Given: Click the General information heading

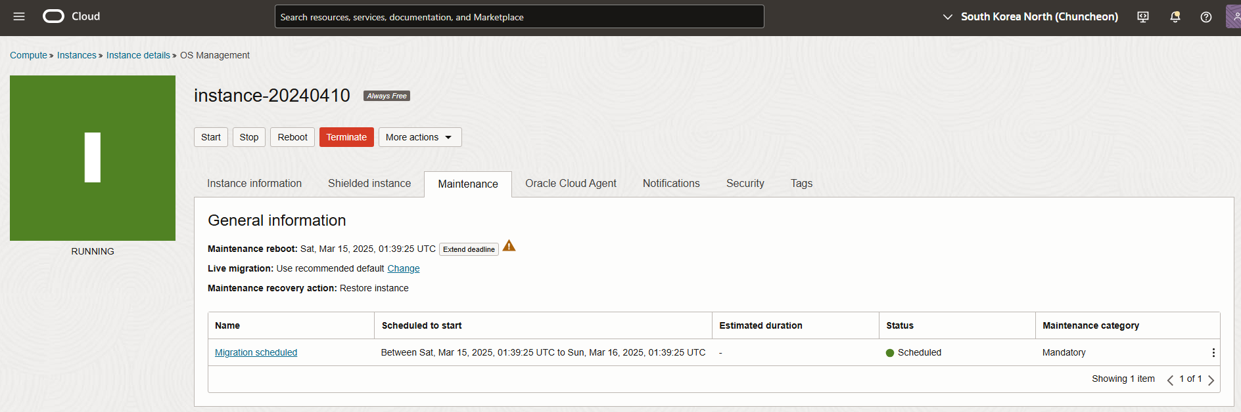Looking at the screenshot, I should click(277, 220).
